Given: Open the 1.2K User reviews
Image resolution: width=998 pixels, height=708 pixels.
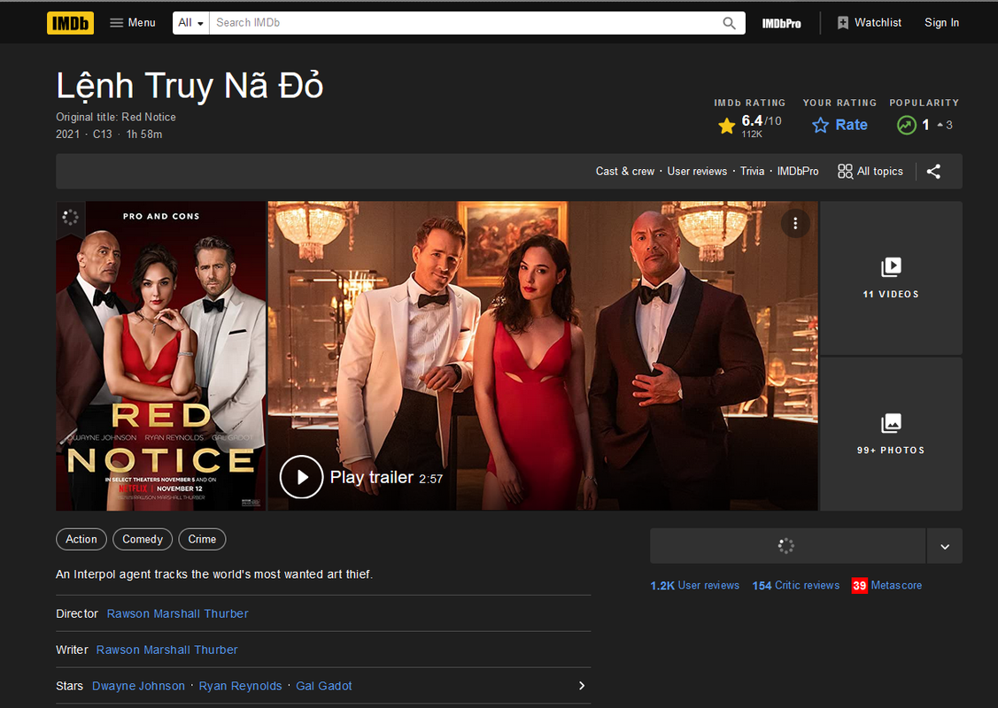Looking at the screenshot, I should click(694, 585).
